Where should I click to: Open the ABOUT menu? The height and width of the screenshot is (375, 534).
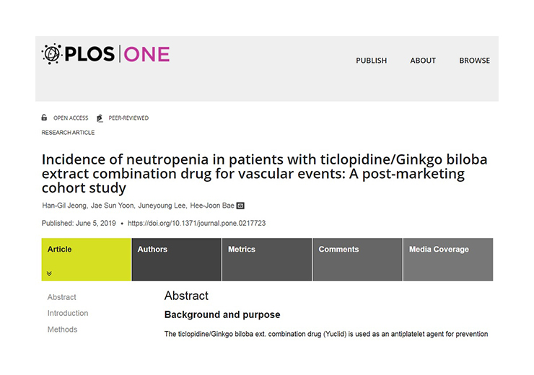click(423, 61)
